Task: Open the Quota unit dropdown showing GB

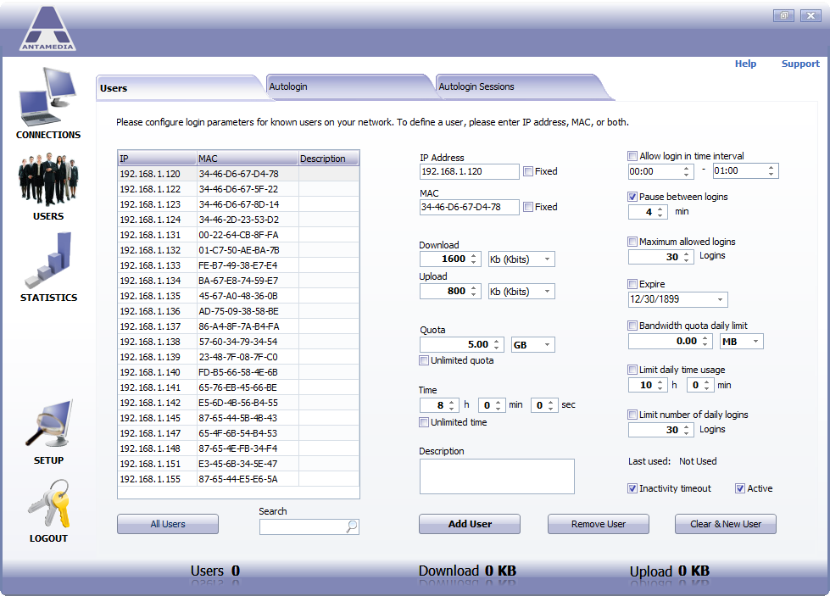Action: [533, 344]
